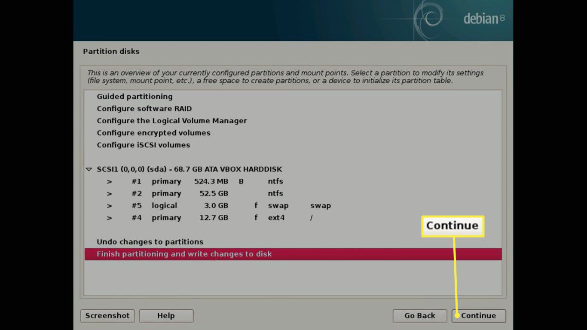This screenshot has width=587, height=330.
Task: Click the '524.3 MB' size value
Action: tap(211, 181)
